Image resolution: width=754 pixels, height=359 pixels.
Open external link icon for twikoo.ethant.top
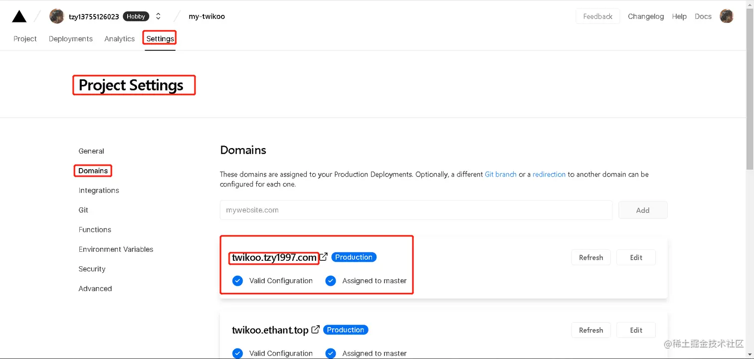315,330
